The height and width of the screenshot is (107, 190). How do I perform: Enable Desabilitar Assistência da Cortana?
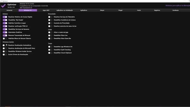50,20
